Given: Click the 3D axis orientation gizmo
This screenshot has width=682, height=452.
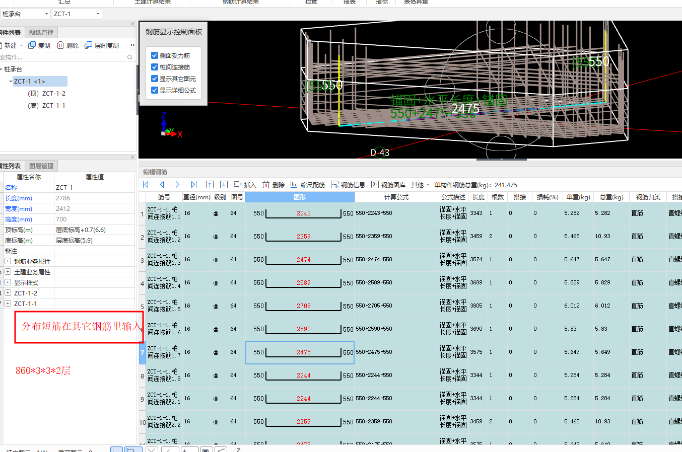Looking at the screenshot, I should [x=170, y=125].
